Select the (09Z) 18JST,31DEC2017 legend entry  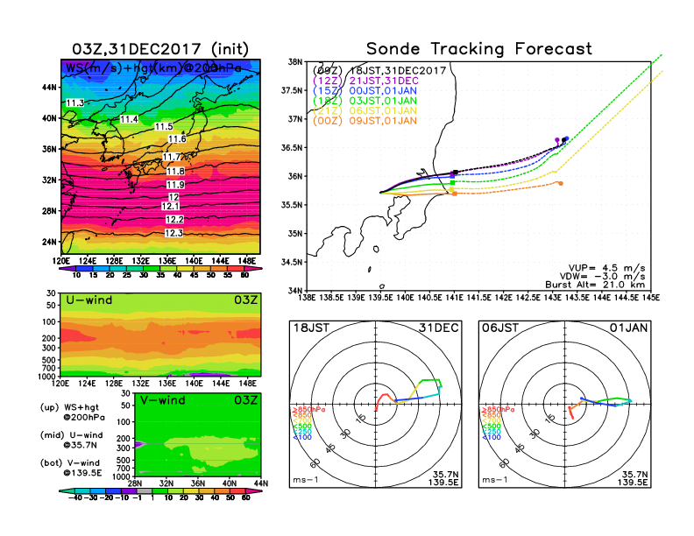(379, 71)
